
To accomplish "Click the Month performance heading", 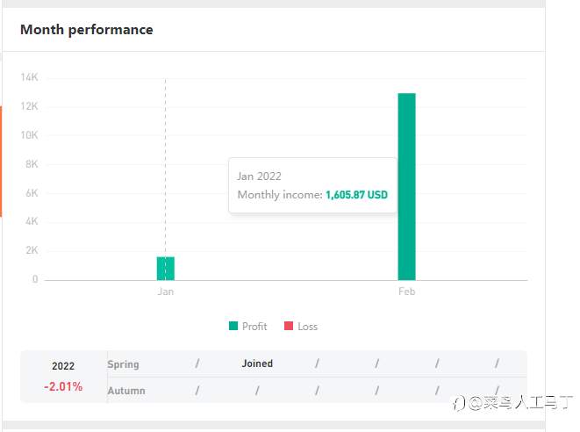I will (x=87, y=30).
